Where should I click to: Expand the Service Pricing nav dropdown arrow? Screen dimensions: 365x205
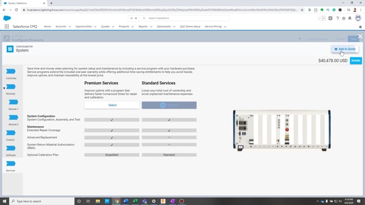click(x=225, y=27)
